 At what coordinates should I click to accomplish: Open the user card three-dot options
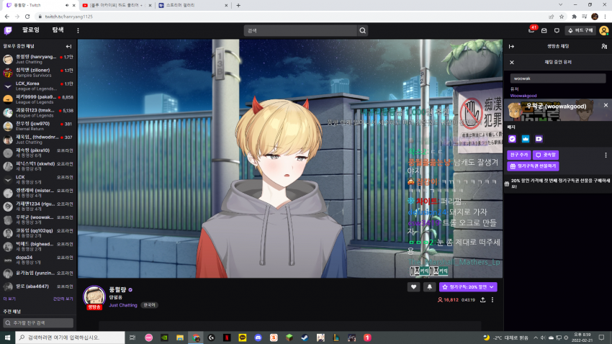pos(606,155)
